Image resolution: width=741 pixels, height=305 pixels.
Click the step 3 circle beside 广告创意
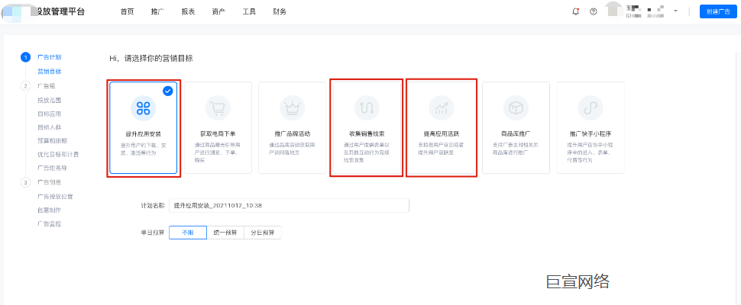[25, 182]
